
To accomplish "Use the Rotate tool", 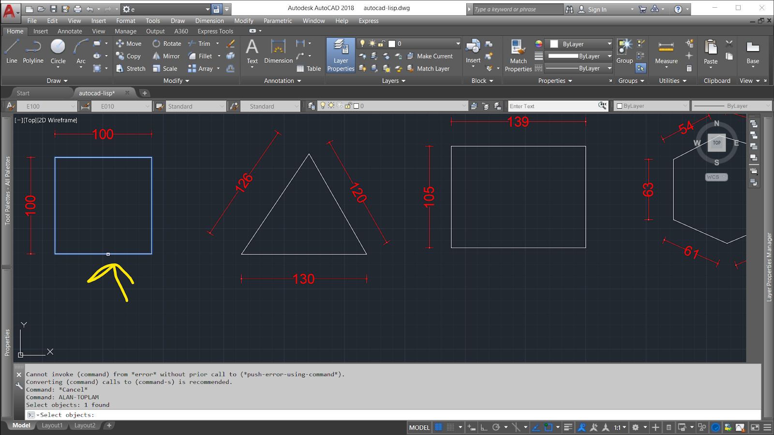I will [x=167, y=43].
